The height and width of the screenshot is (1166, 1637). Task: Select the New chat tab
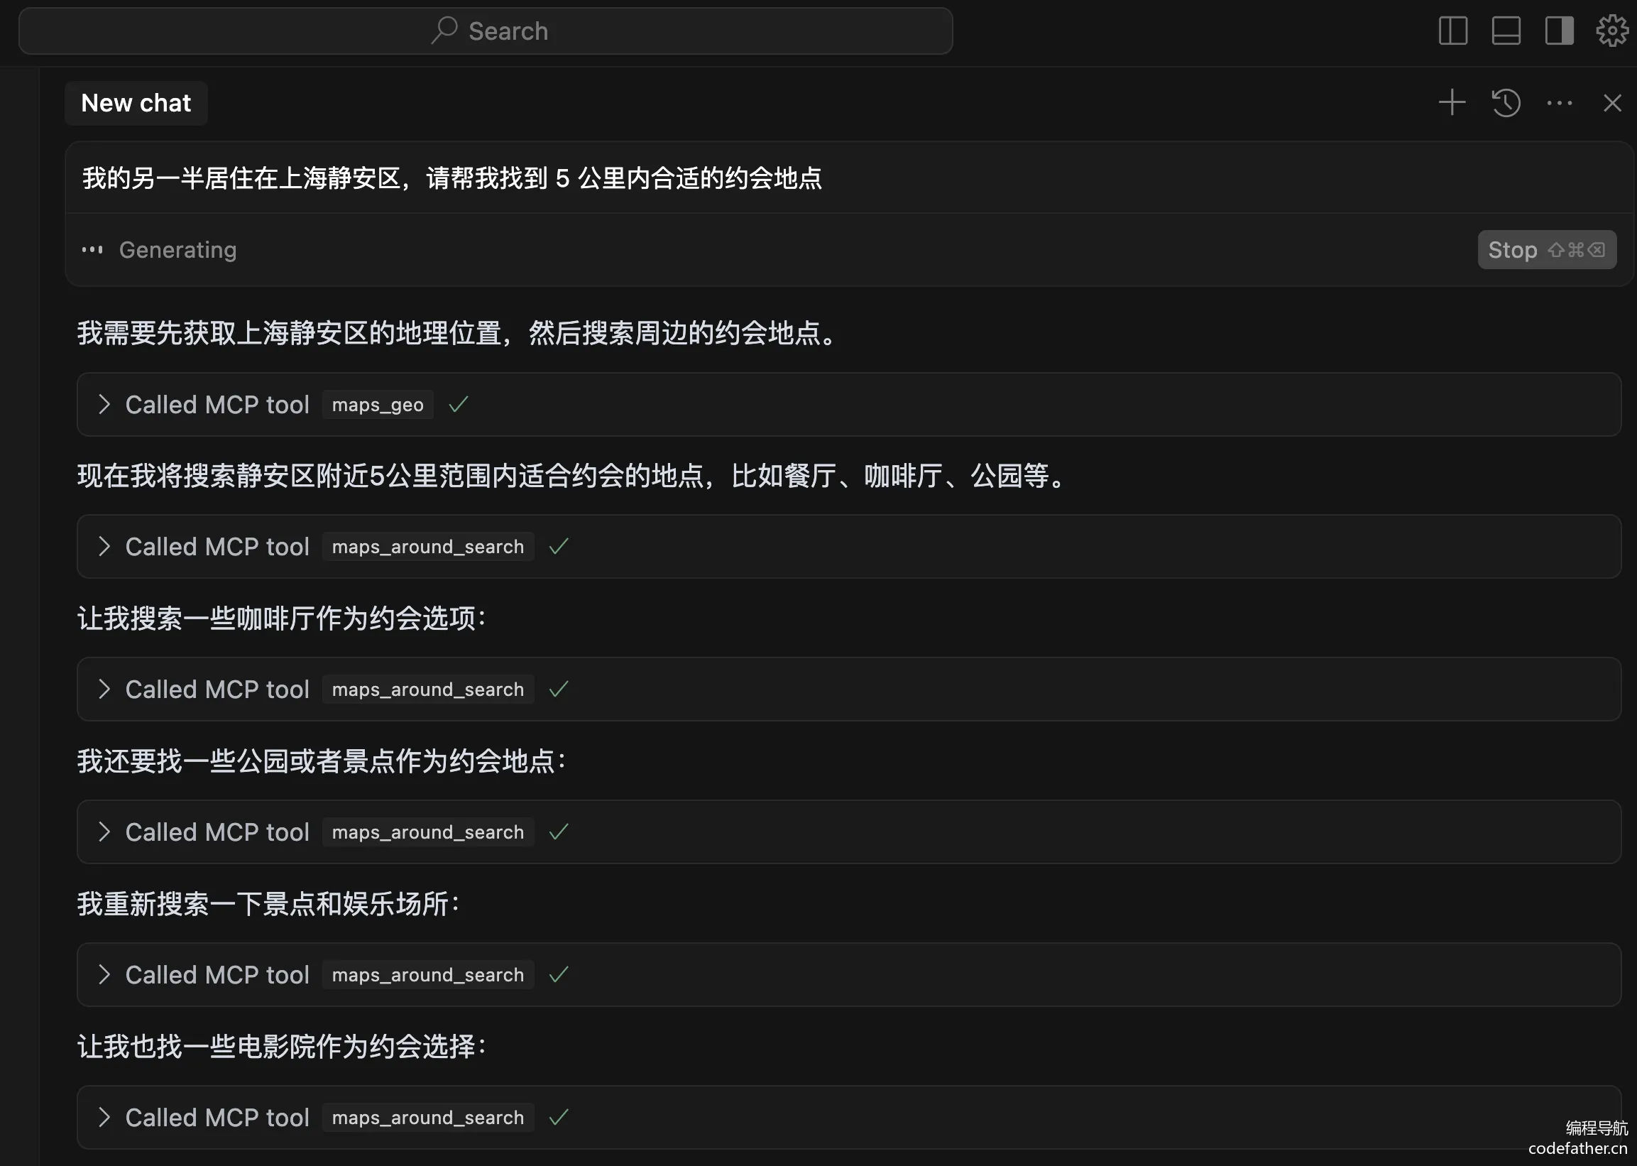136,103
